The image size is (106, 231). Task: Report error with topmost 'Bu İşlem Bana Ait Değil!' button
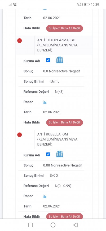point(65,28)
